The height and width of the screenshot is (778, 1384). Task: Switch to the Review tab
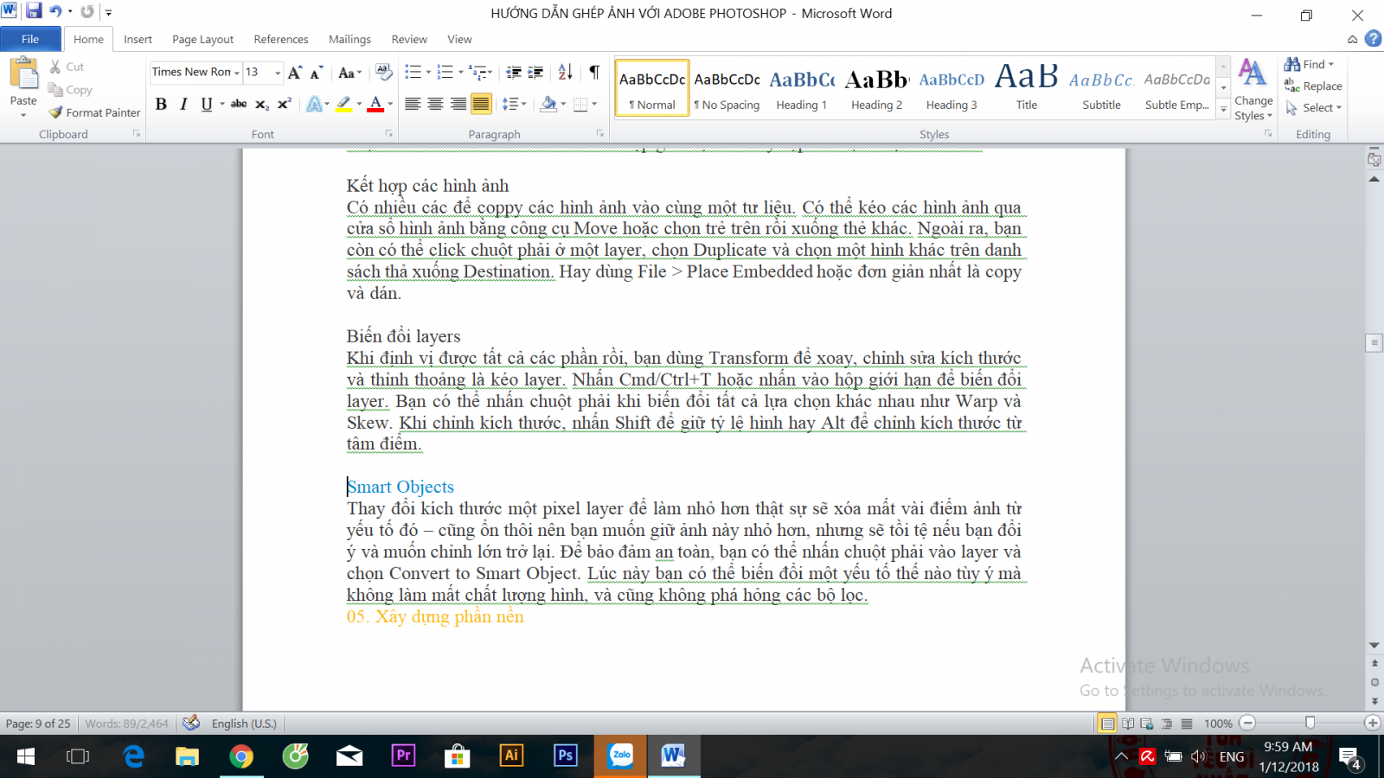point(409,39)
